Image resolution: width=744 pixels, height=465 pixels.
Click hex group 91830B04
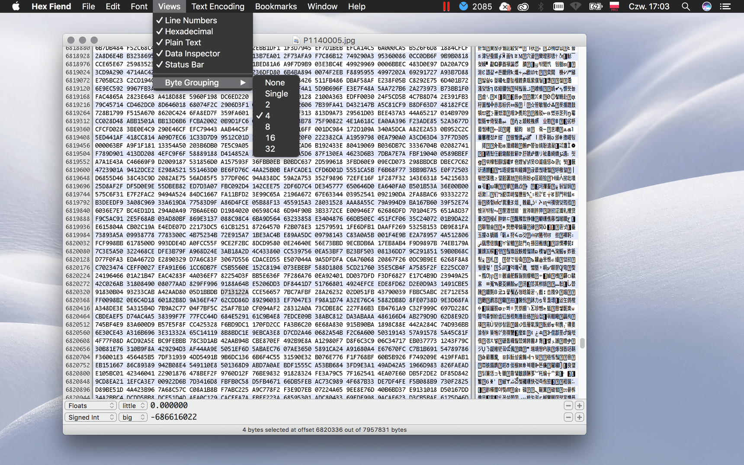coord(109,292)
